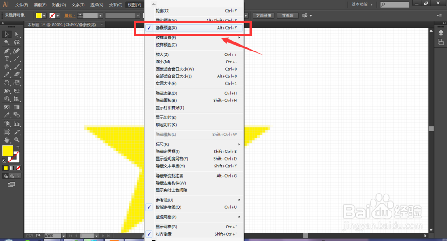This screenshot has height=241, width=447.
Task: Select the Pencil tool
Action: pyautogui.click(x=7, y=75)
